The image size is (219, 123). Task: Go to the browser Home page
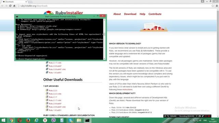click(x=14, y=6)
